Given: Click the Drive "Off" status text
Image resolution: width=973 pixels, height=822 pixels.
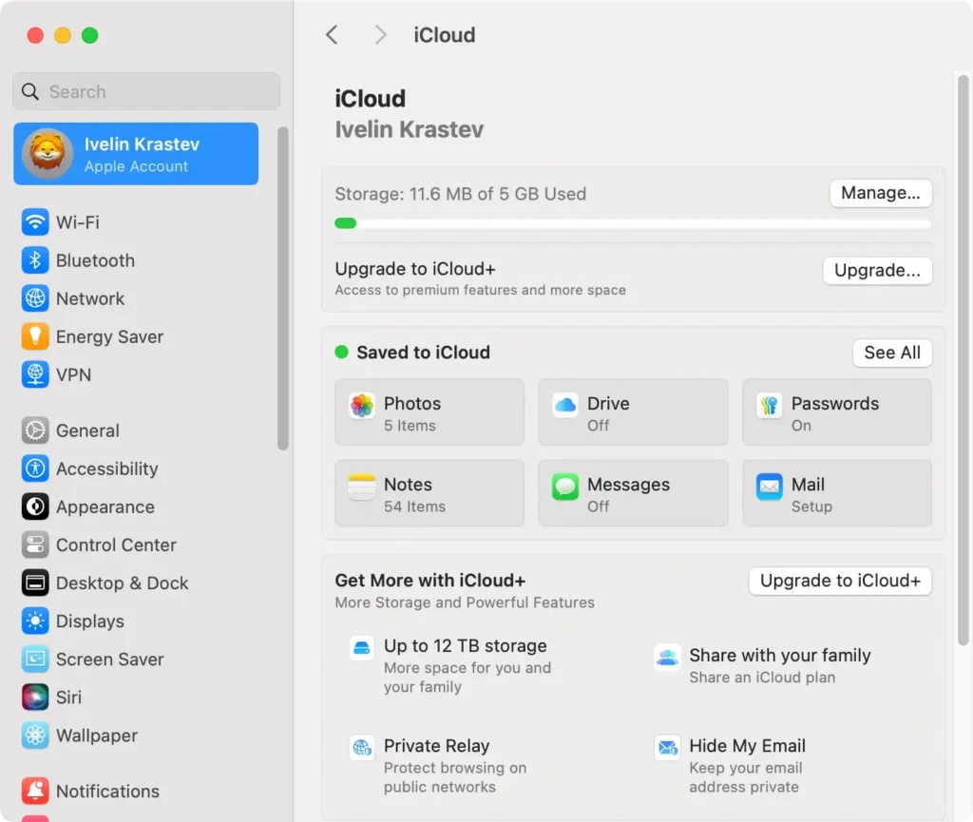Looking at the screenshot, I should [x=599, y=426].
